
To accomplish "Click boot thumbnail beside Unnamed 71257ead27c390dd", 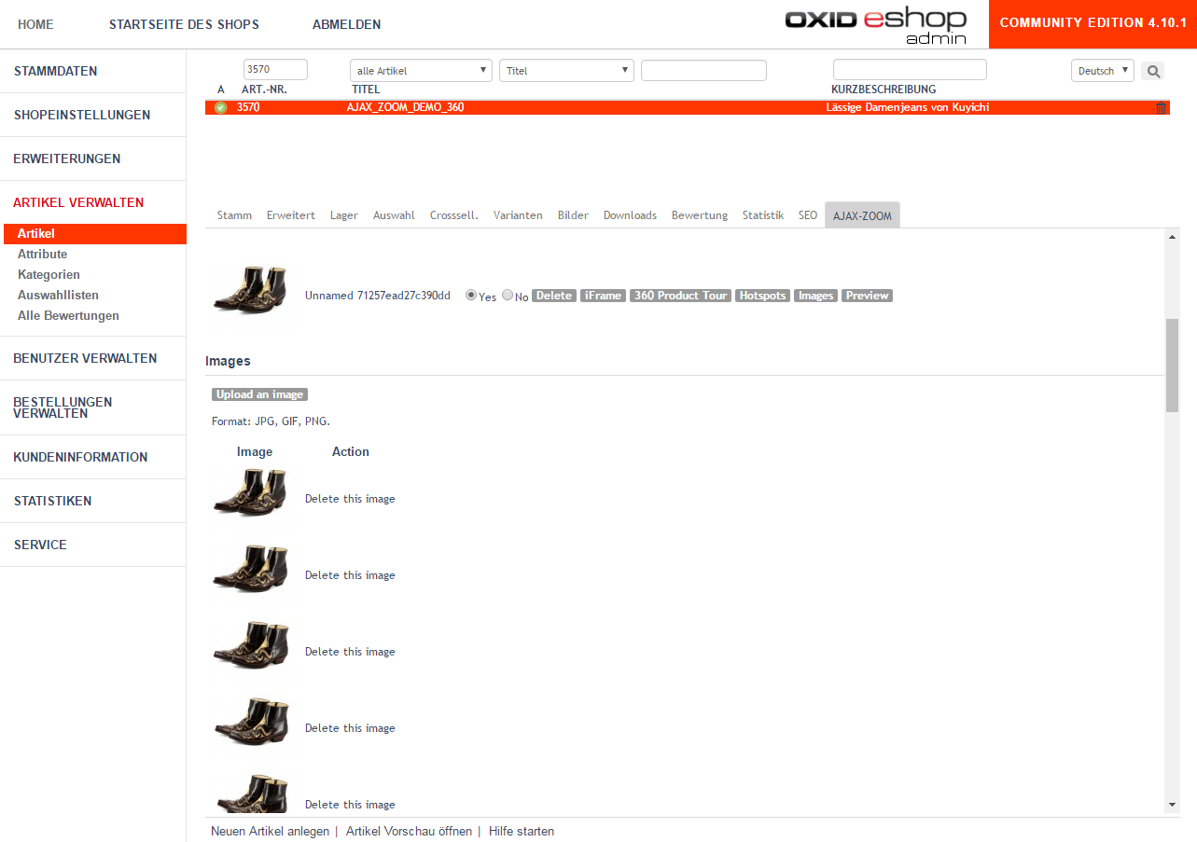I will (252, 290).
